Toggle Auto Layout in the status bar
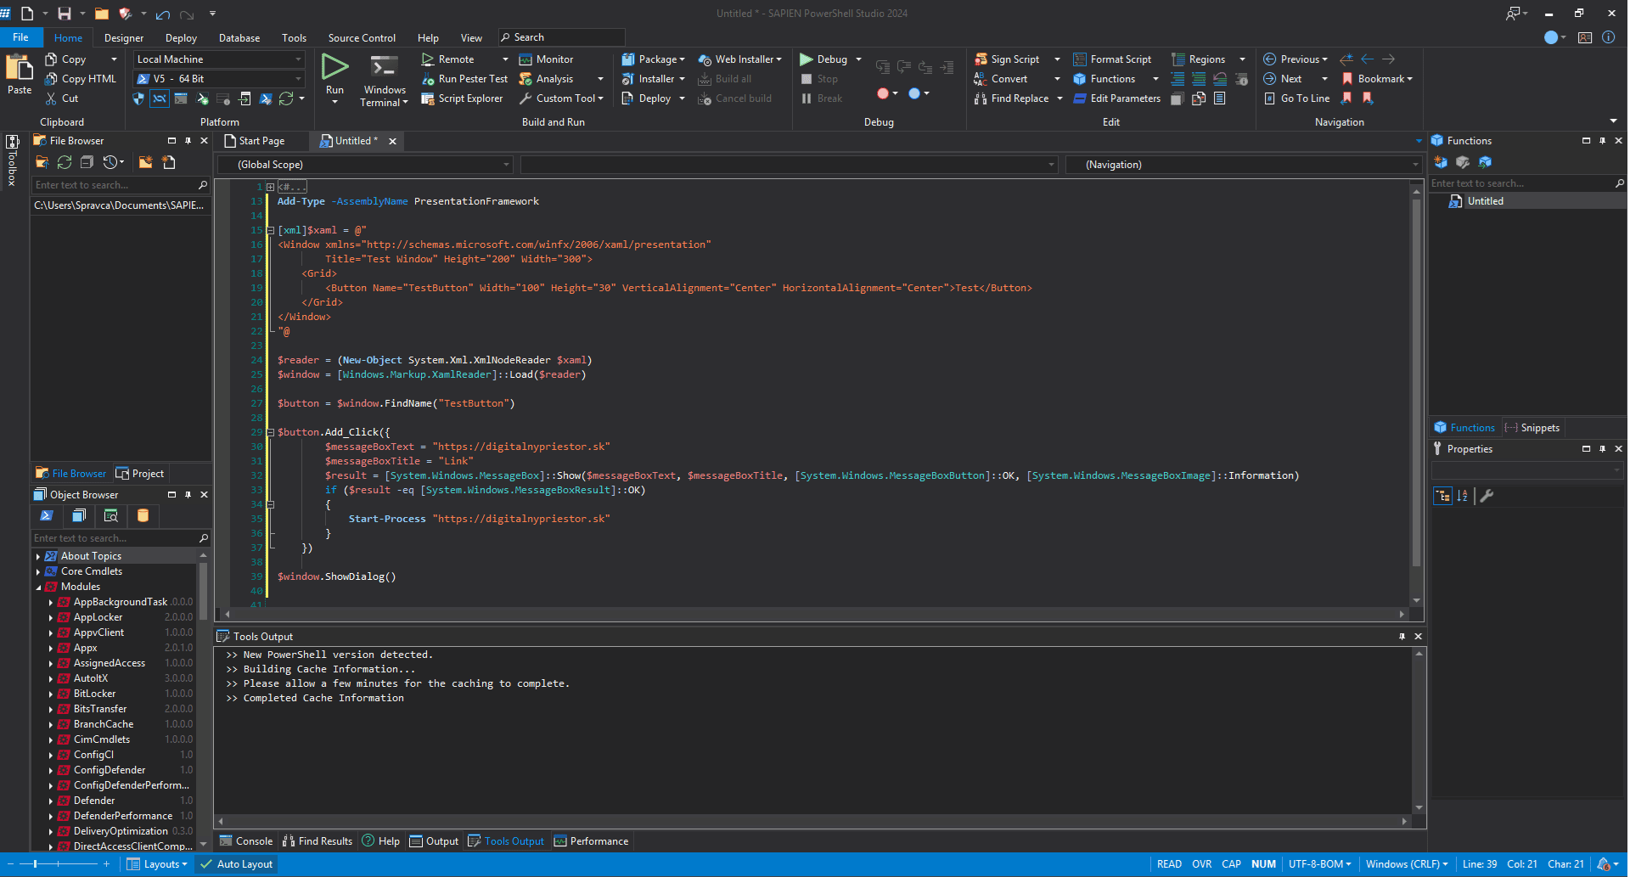1630x877 pixels. coord(237,864)
